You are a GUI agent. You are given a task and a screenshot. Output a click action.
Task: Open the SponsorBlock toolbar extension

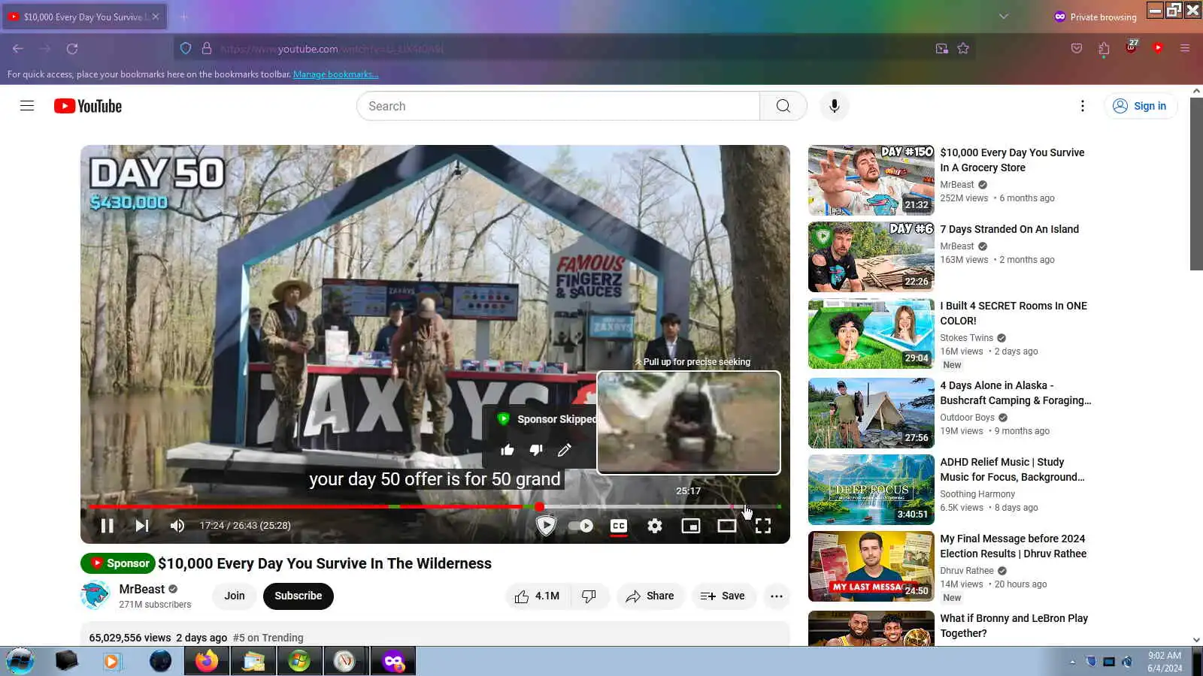coord(1158,48)
